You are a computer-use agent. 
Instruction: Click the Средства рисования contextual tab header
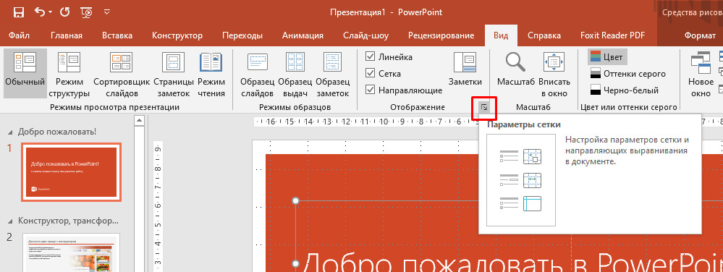691,12
